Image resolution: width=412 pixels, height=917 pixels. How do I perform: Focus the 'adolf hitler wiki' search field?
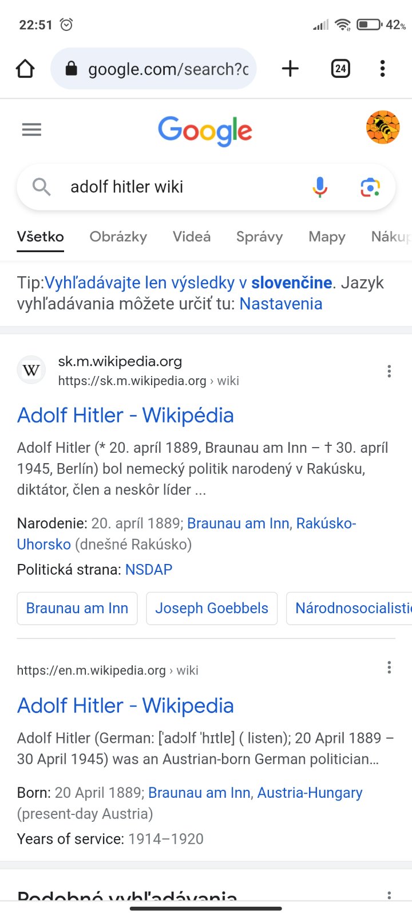tap(172, 187)
